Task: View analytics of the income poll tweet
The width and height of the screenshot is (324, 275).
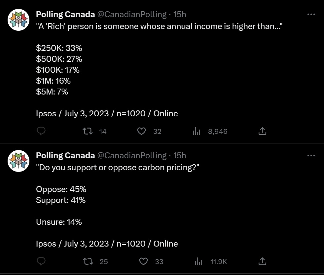Action: (x=197, y=131)
